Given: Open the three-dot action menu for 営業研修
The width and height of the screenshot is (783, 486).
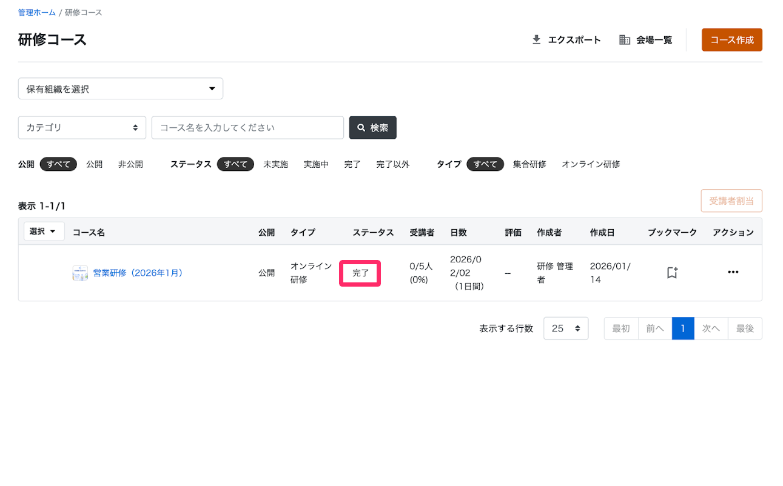Looking at the screenshot, I should pos(733,272).
